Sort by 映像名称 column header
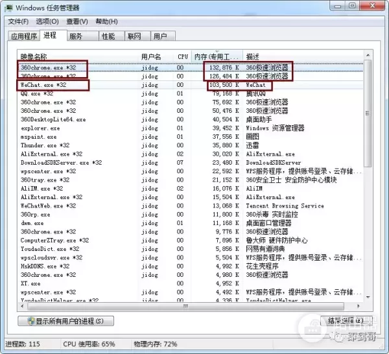 (x=78, y=57)
